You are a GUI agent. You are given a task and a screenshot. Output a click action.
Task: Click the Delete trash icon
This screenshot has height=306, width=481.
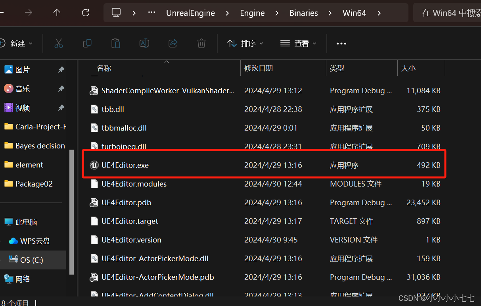pyautogui.click(x=201, y=43)
